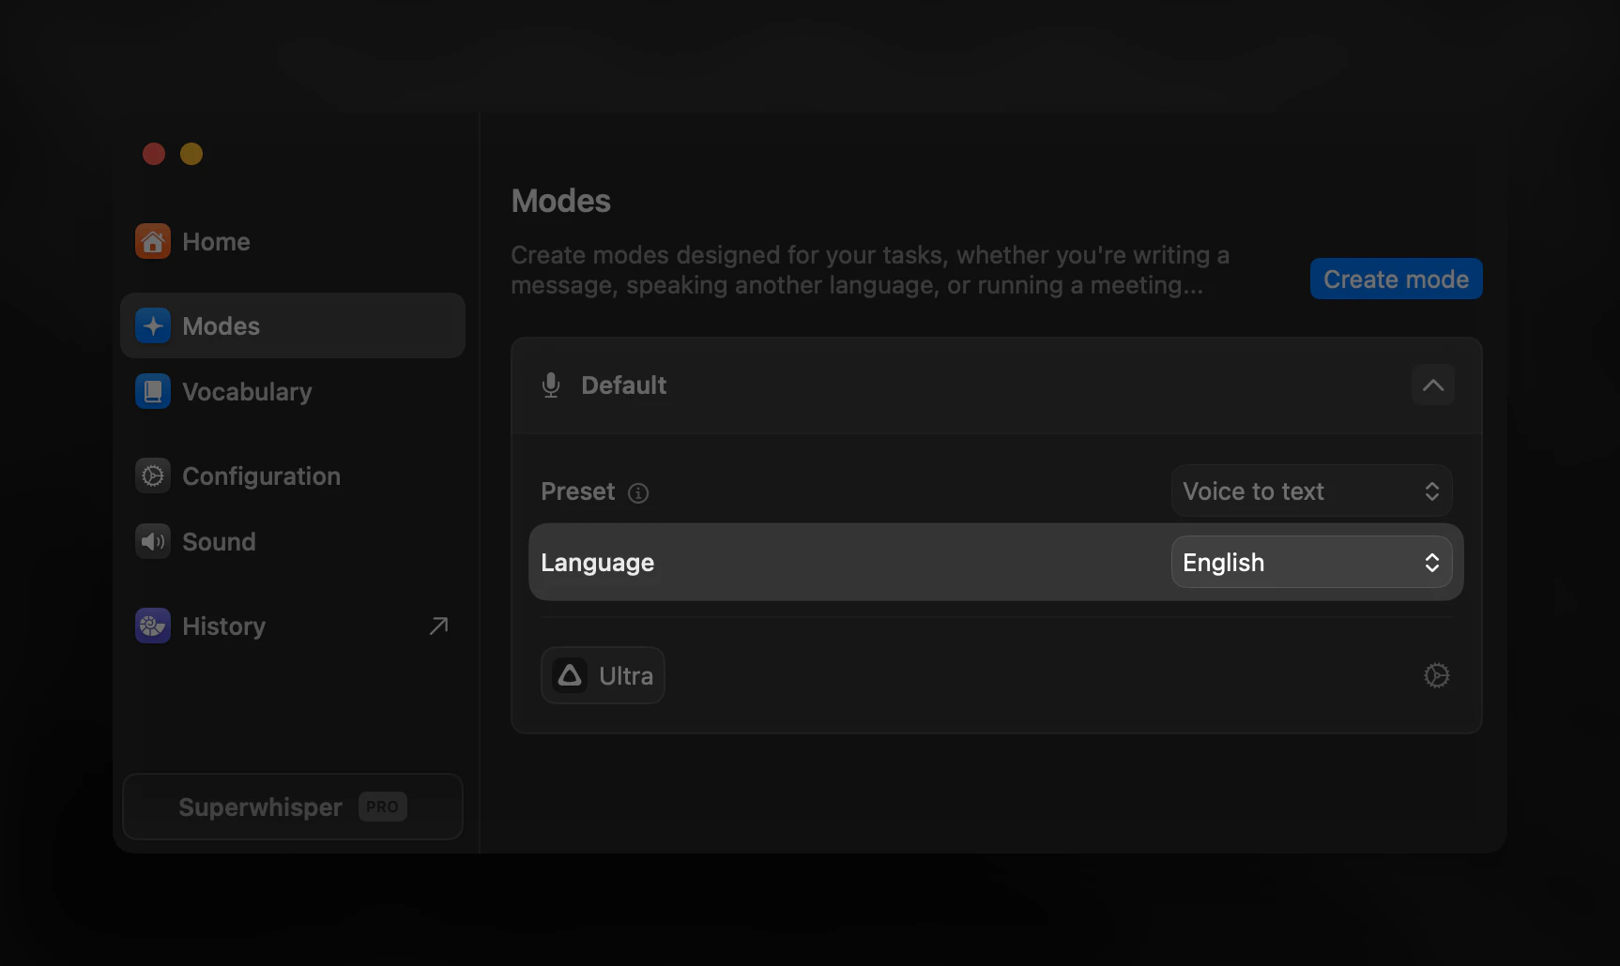
Task: Collapse the Default mode panel
Action: click(x=1432, y=385)
